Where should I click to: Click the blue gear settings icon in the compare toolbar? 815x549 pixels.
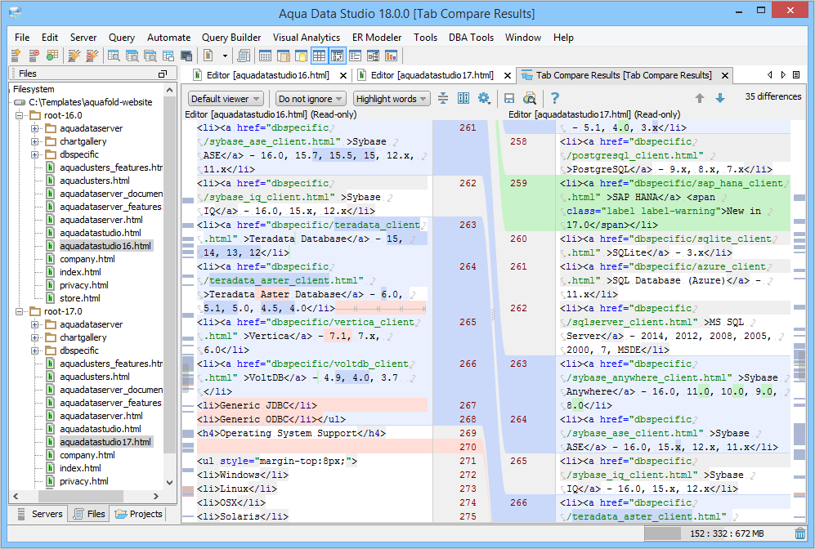click(484, 98)
